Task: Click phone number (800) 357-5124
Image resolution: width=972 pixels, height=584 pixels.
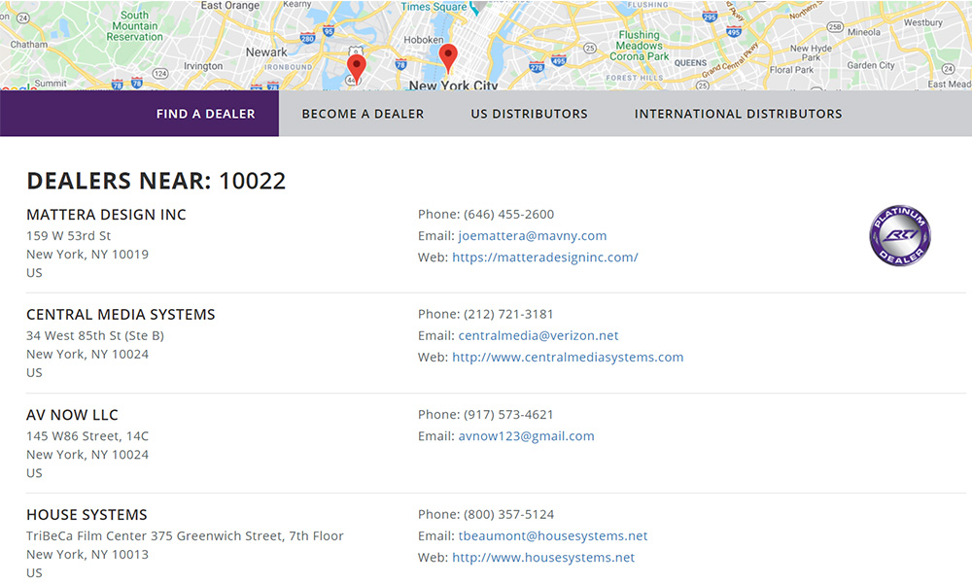Action: pyautogui.click(x=509, y=515)
